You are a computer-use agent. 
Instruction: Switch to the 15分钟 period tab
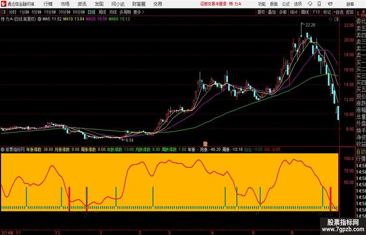click(x=50, y=12)
